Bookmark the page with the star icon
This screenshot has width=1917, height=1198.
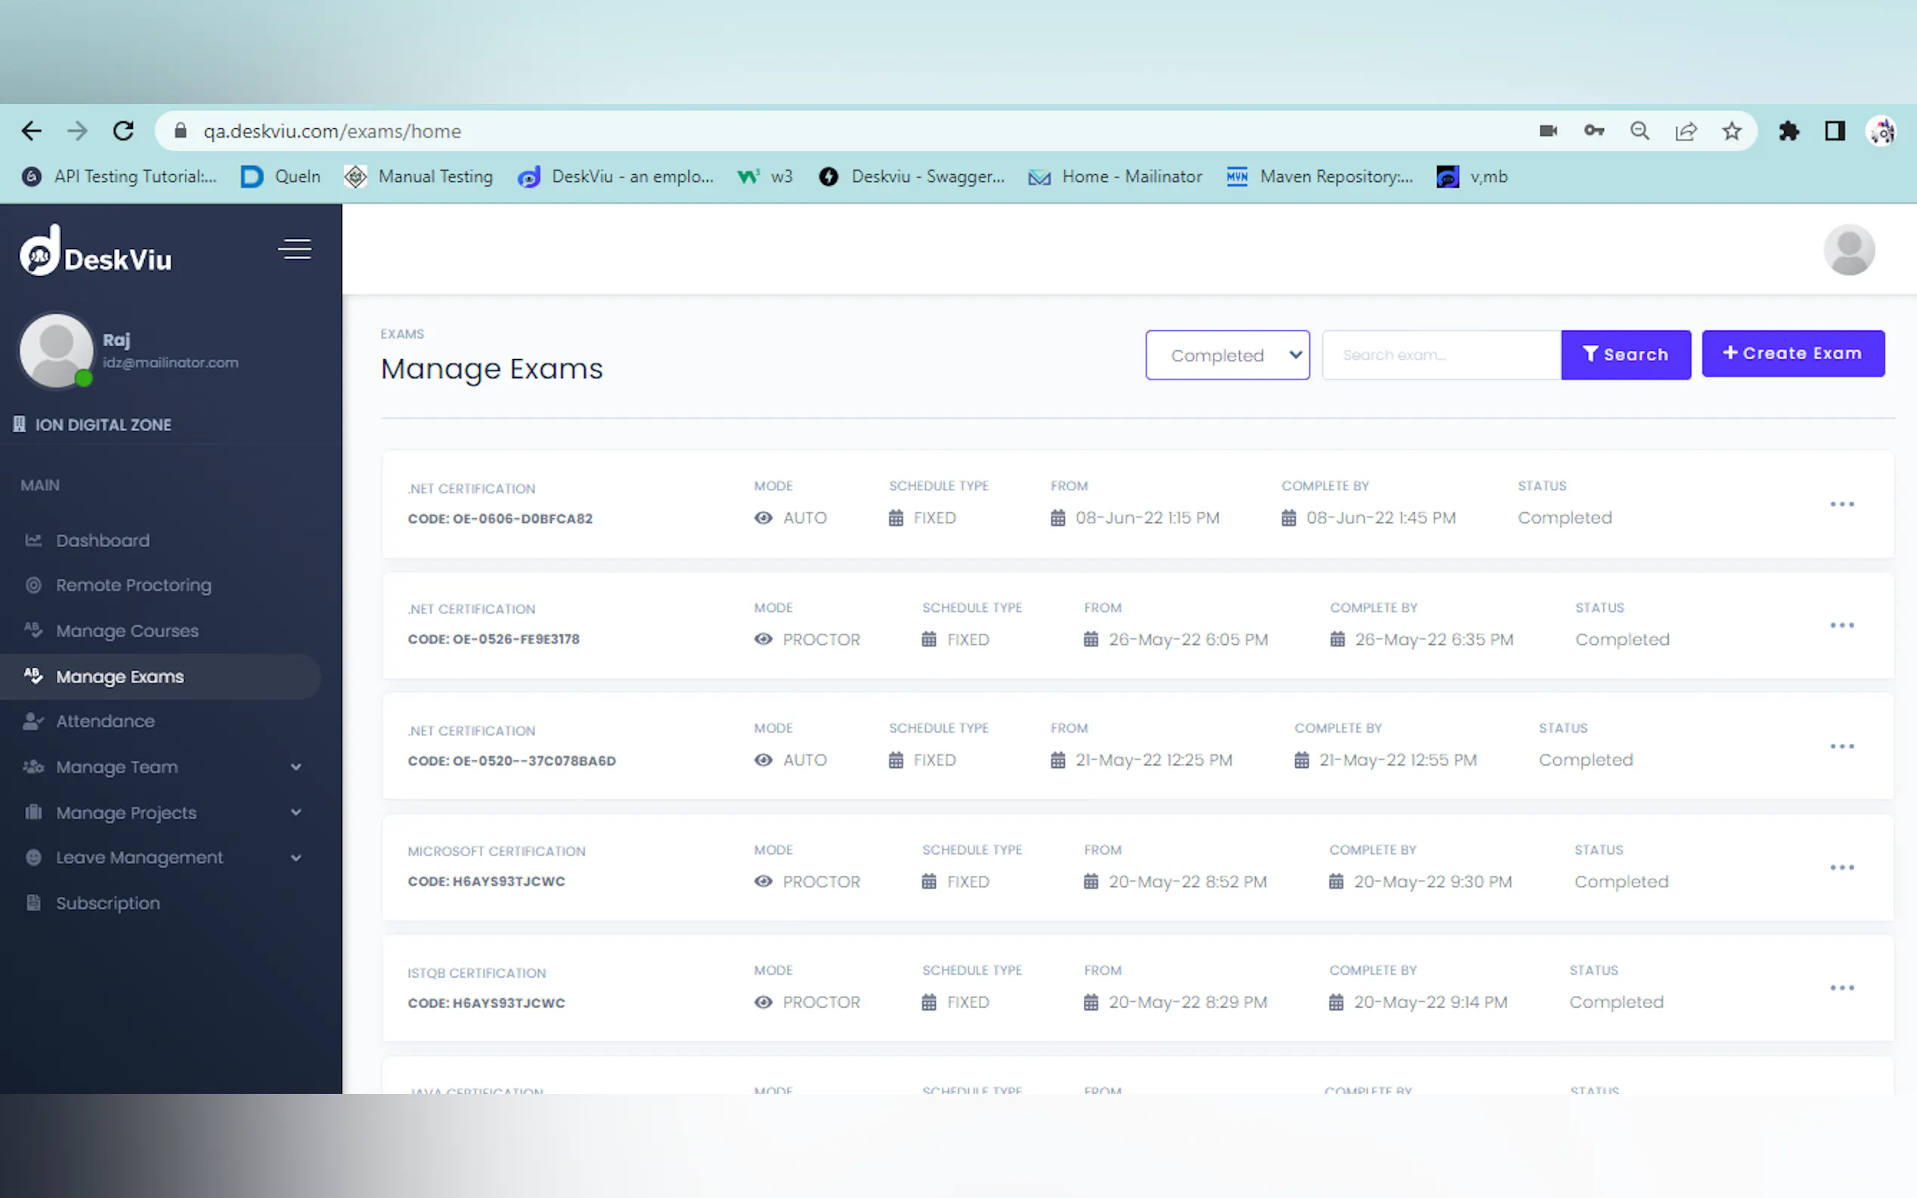coord(1731,131)
